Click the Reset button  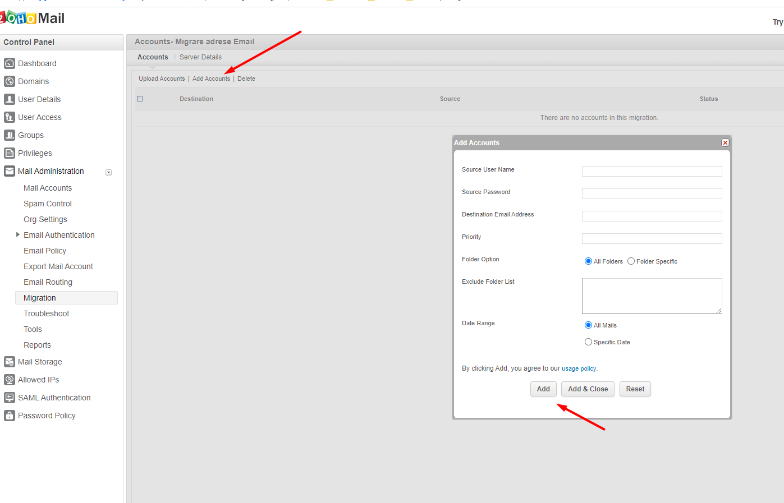635,389
